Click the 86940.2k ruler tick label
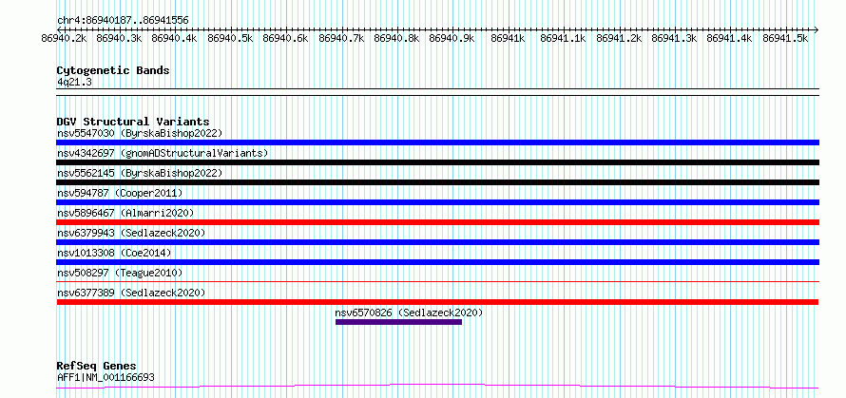 (x=65, y=38)
